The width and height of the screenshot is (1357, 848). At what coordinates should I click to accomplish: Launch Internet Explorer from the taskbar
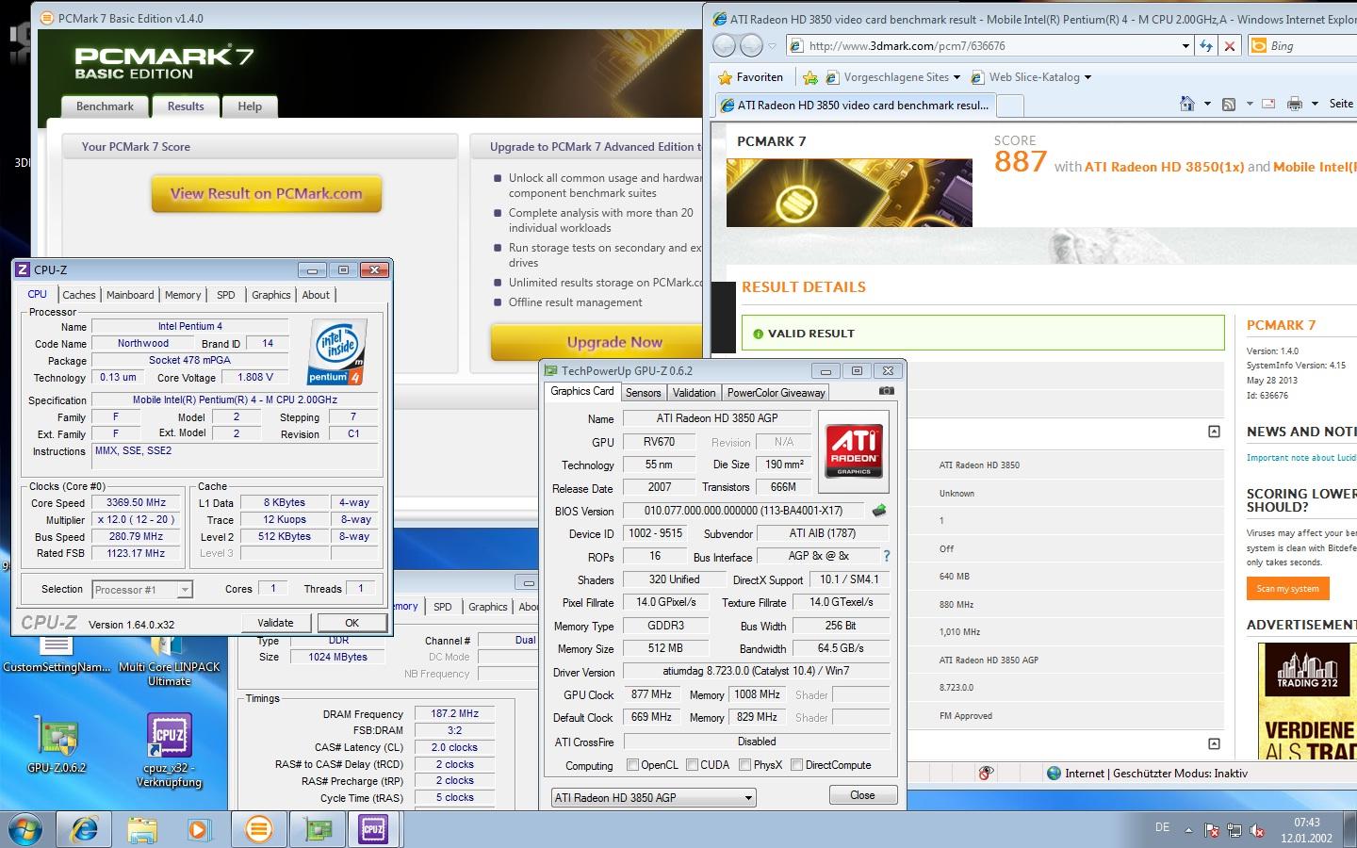(85, 829)
